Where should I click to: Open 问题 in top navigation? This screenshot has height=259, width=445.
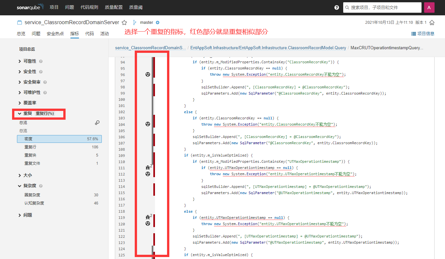(69, 8)
